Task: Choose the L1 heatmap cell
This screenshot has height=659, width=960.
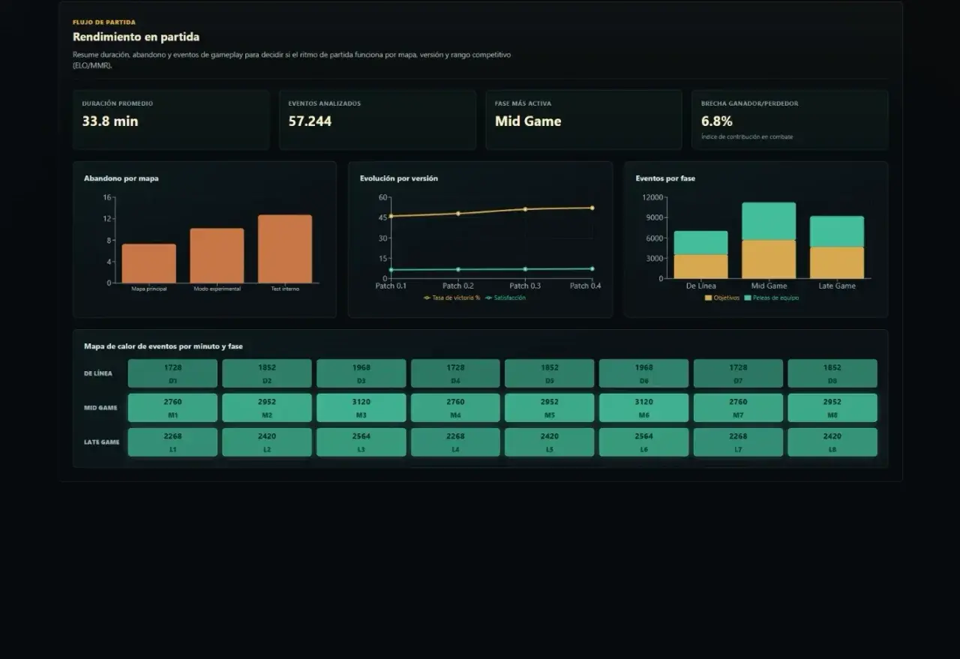Action: 172,442
